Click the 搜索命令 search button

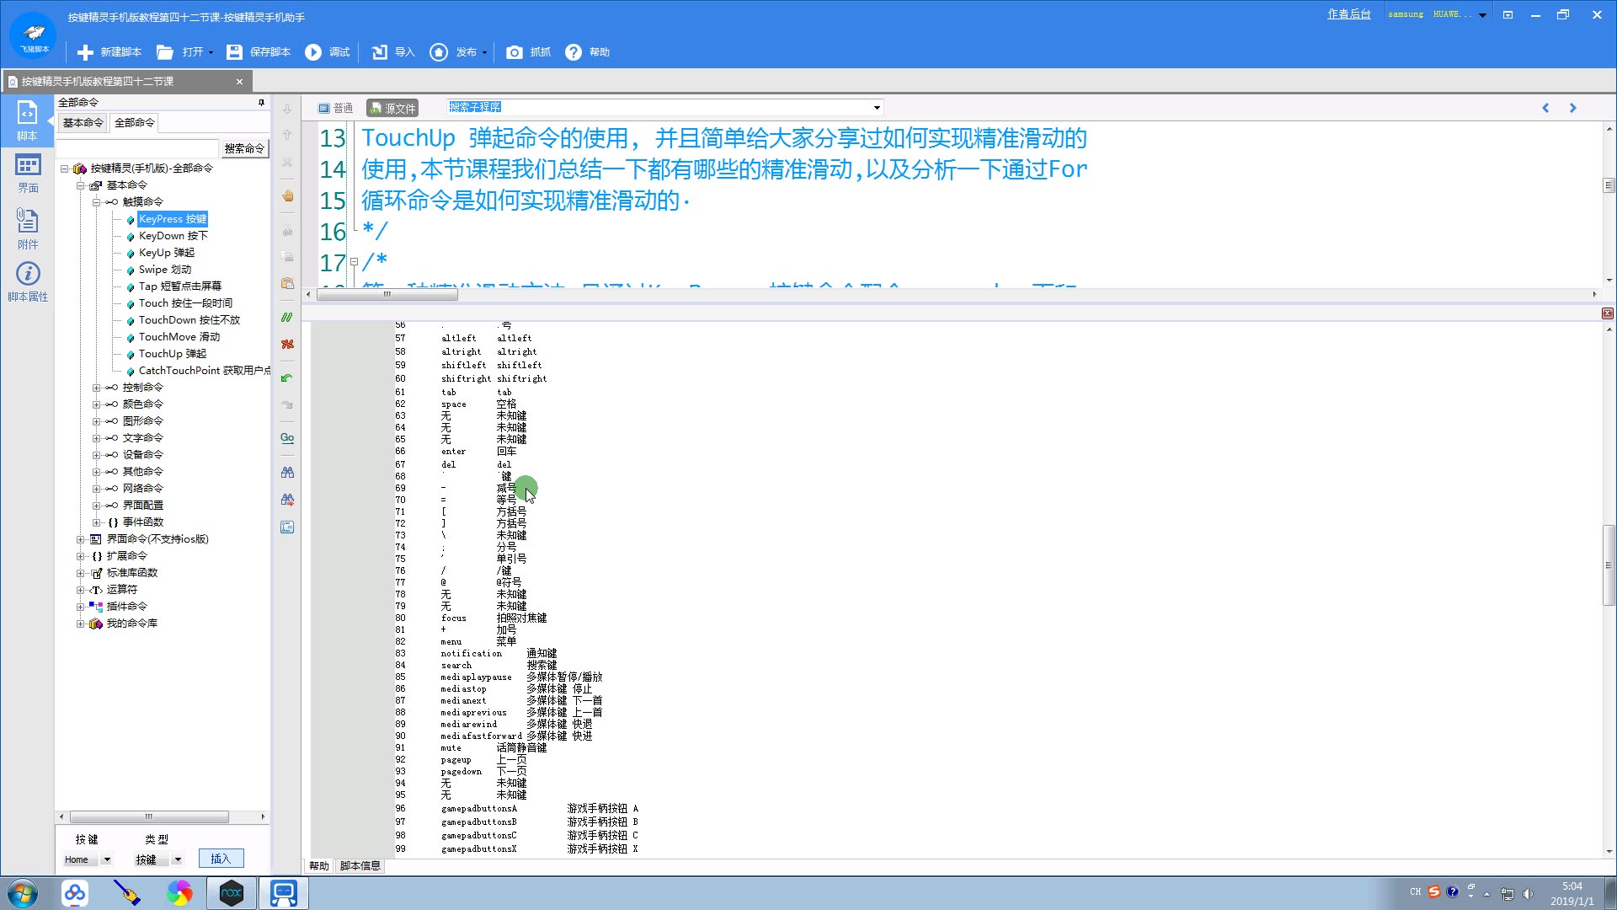pos(244,148)
